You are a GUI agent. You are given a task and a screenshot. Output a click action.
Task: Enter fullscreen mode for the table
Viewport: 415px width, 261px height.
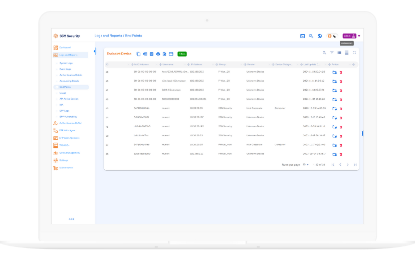pos(354,53)
